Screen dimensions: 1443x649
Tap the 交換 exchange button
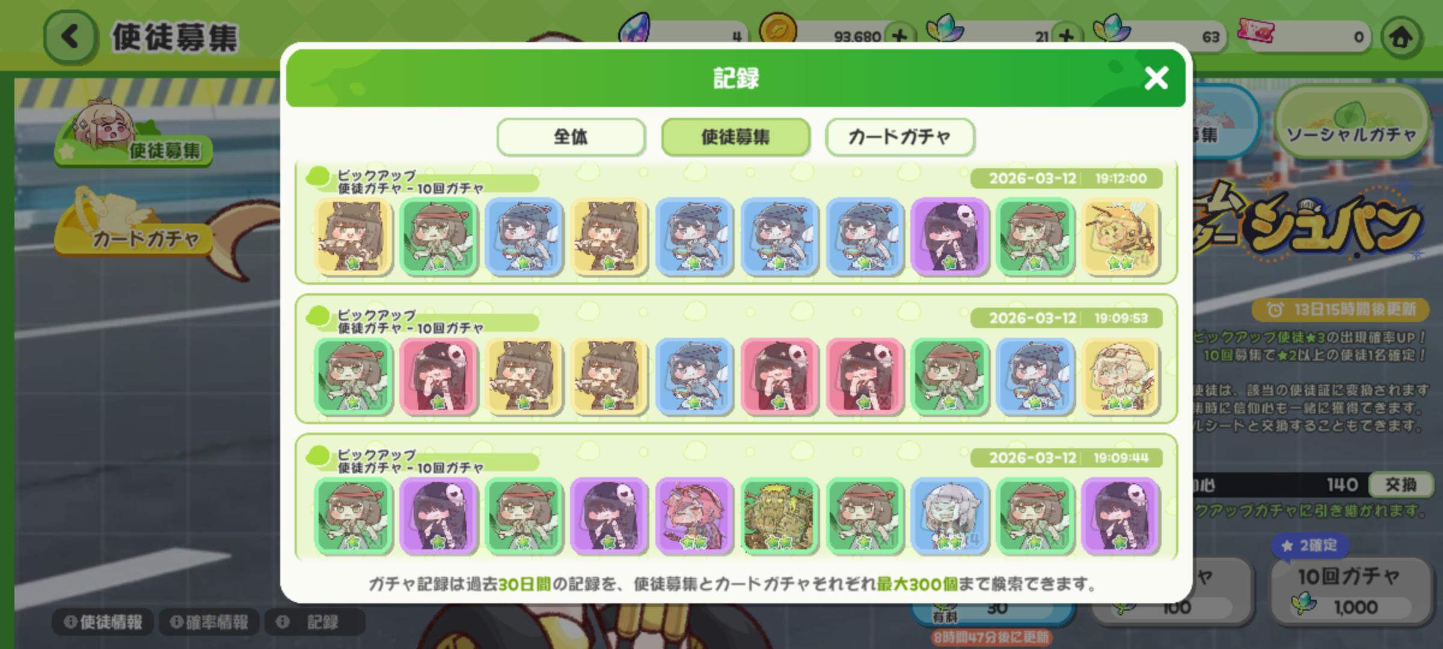[1400, 484]
